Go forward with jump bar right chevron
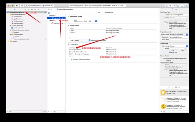The height and width of the screenshot is (122, 195). tap(55, 10)
